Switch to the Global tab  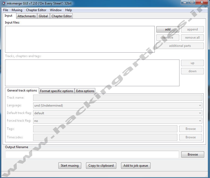point(43,16)
